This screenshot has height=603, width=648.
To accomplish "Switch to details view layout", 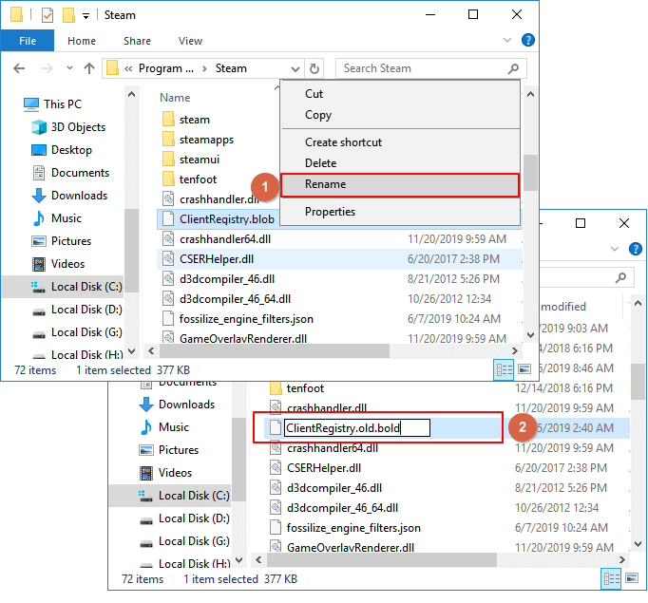I will tap(504, 368).
